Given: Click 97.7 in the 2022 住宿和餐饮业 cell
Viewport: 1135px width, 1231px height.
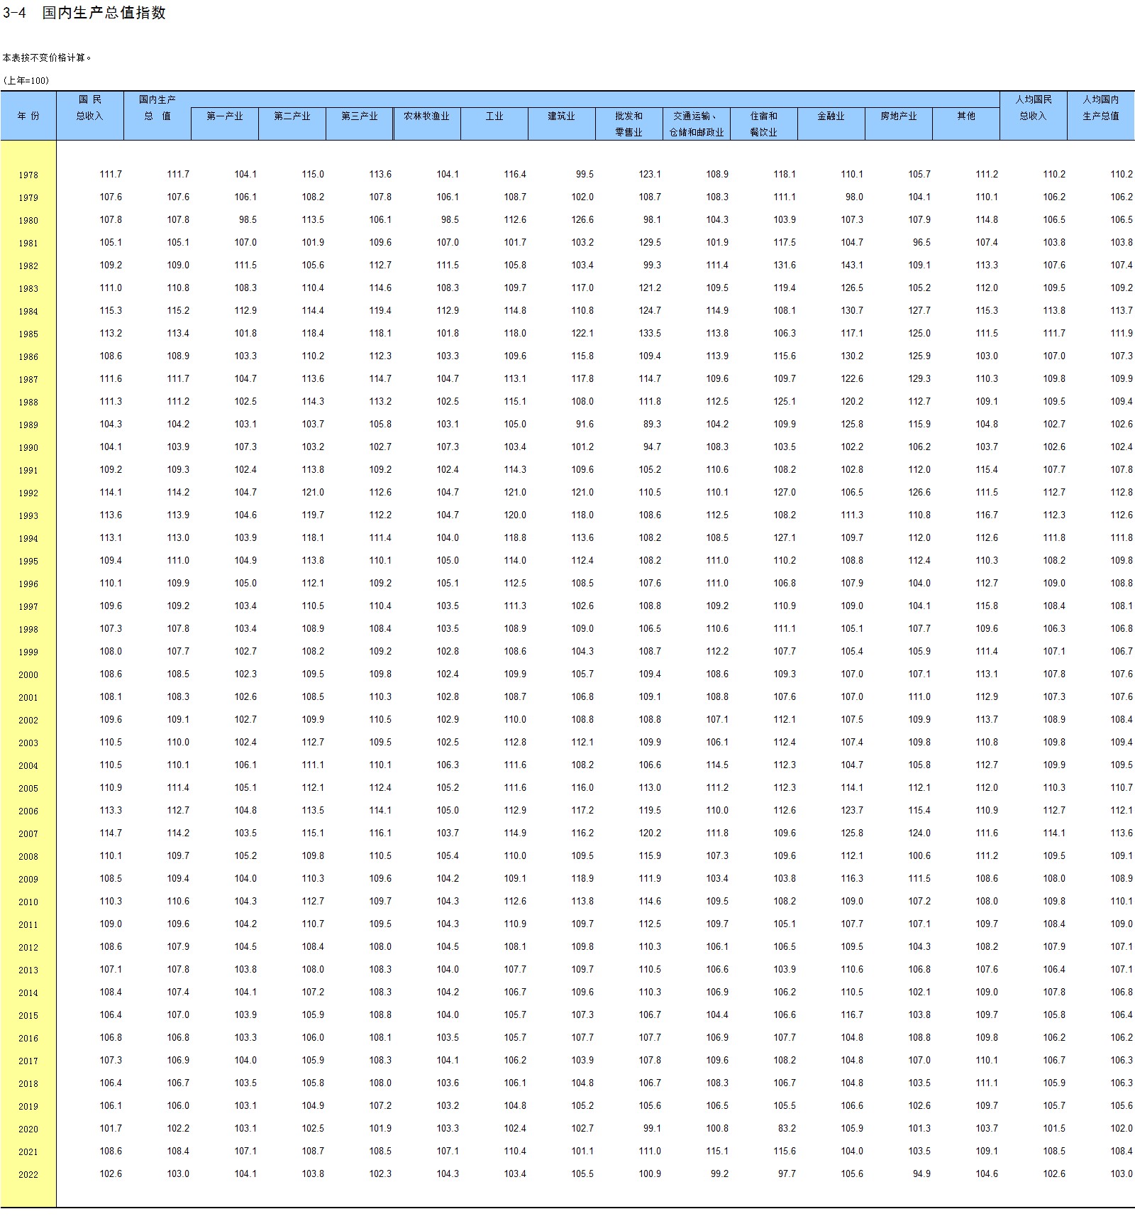Looking at the screenshot, I should click(787, 1174).
